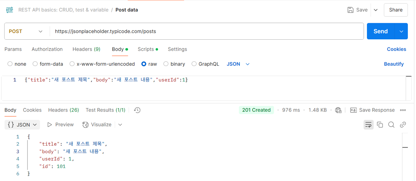Click the link icon in response toolbar
The width and height of the screenshot is (416, 181).
tap(403, 124)
